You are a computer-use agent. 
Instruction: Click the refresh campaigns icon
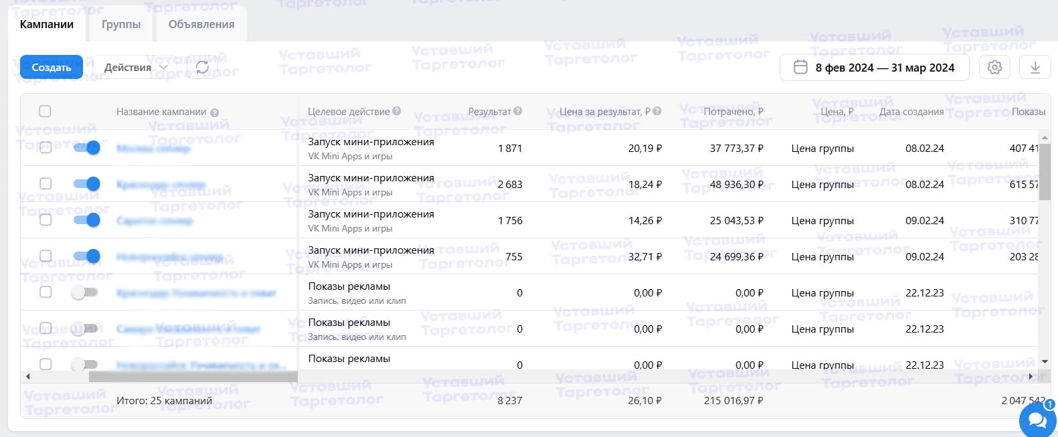[x=202, y=68]
